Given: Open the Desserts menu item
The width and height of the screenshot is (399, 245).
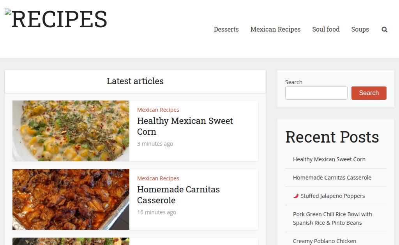Looking at the screenshot, I should pyautogui.click(x=226, y=29).
